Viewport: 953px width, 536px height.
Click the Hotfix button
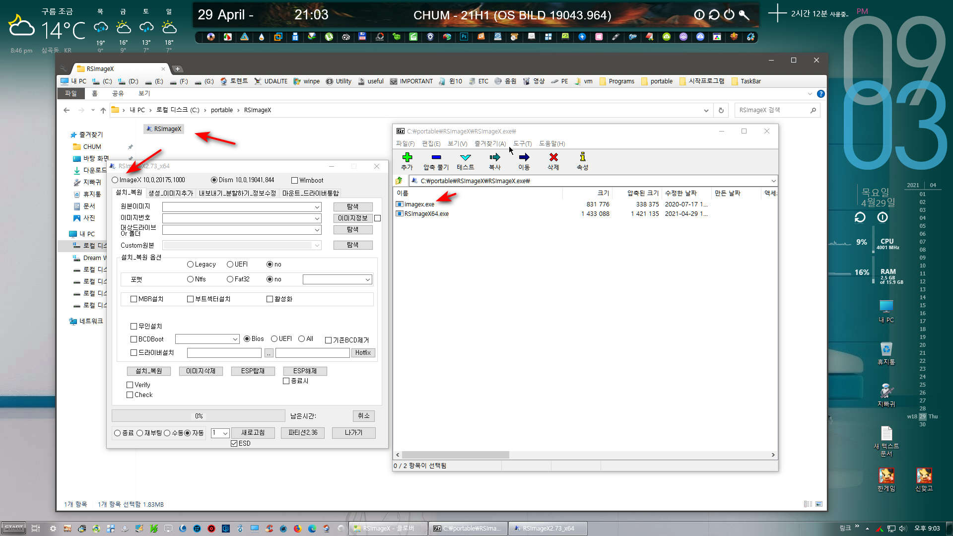tap(363, 353)
